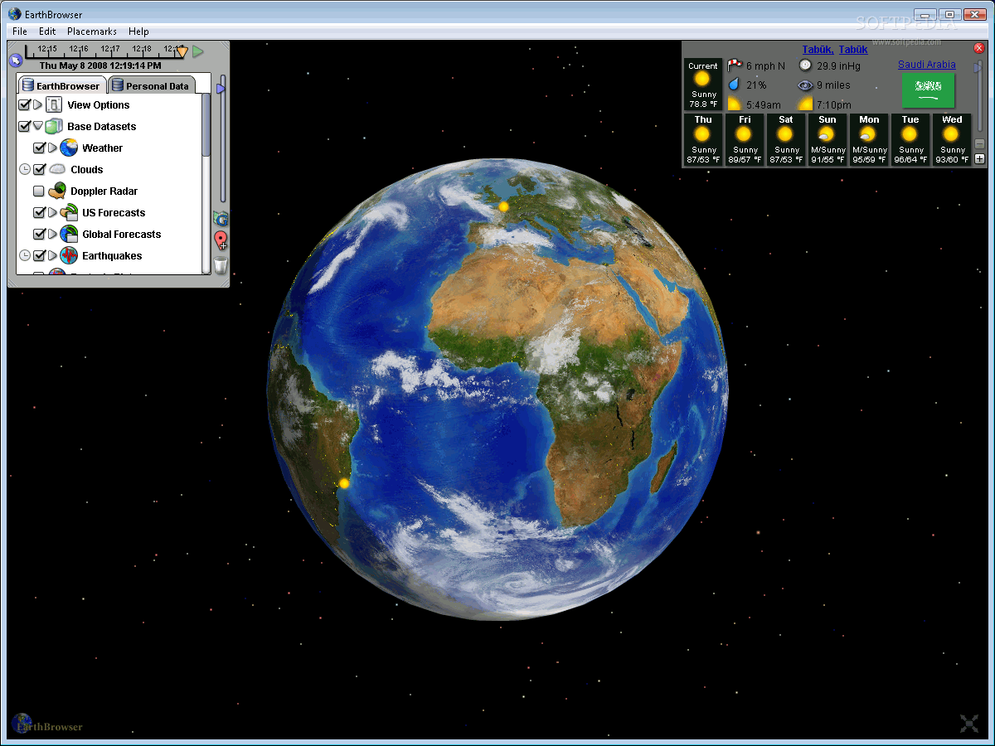
Task: Click the yellow weather marker over Europe
Action: point(502,206)
